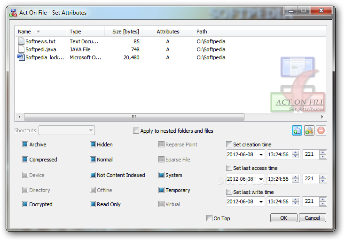Click the scrollbar right arrow

[322, 117]
